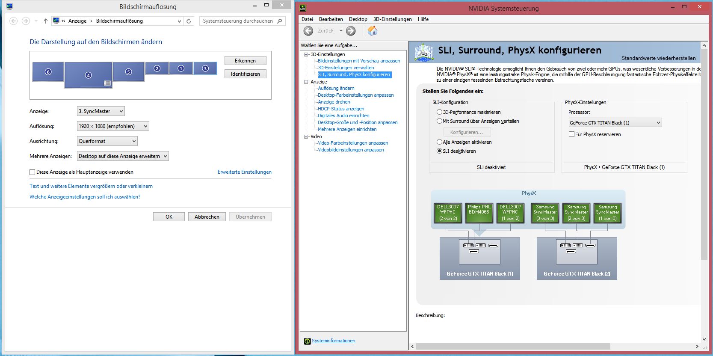Click the Systeminformationen icon
Viewport: 713px width, 356px height.
coord(307,341)
